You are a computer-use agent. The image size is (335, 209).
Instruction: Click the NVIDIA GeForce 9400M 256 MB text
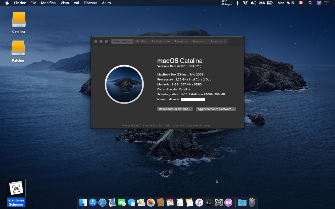[x=203, y=94]
